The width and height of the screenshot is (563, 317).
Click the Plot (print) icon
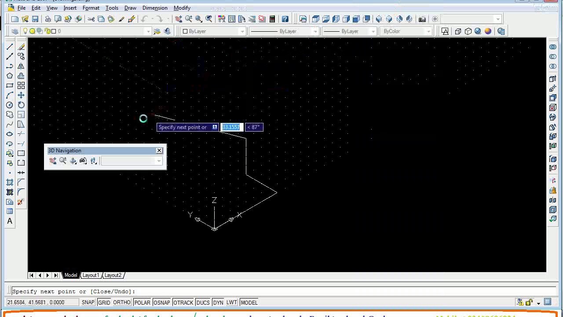tap(48, 19)
